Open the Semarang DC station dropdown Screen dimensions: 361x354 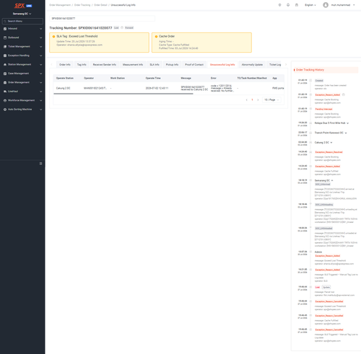pyautogui.click(x=22, y=14)
